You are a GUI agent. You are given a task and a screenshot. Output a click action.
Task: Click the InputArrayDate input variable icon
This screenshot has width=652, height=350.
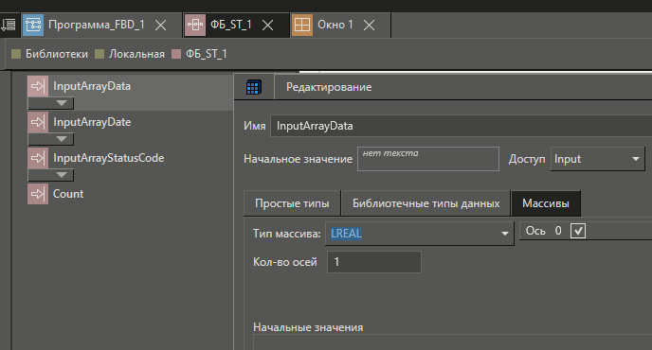(x=38, y=122)
